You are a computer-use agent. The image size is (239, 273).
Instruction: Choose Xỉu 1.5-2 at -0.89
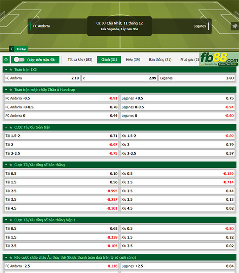pyautogui.click(x=177, y=136)
